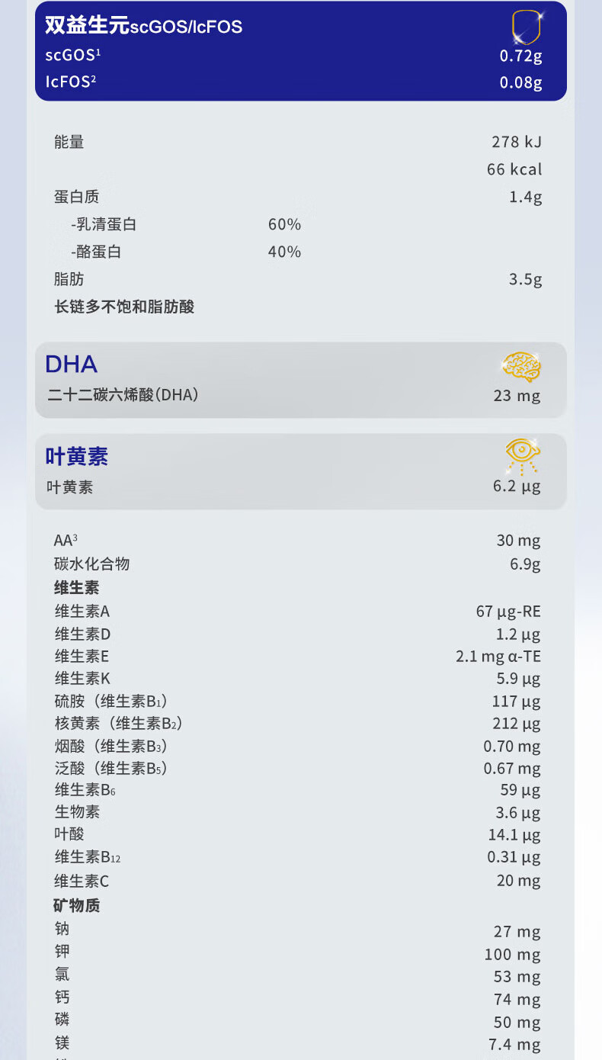Select the 维生素E 2.1 mg α-TE value
Viewport: 602px width, 1060px height.
pyautogui.click(x=498, y=656)
